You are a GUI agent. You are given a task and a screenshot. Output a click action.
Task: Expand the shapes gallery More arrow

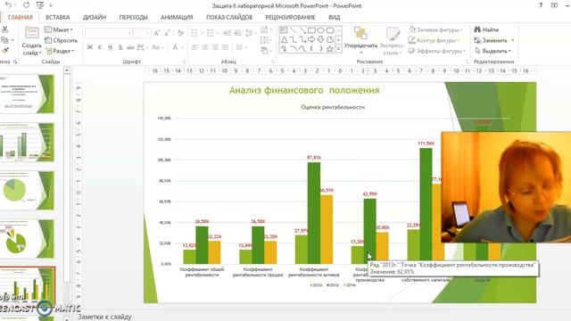coord(339,49)
